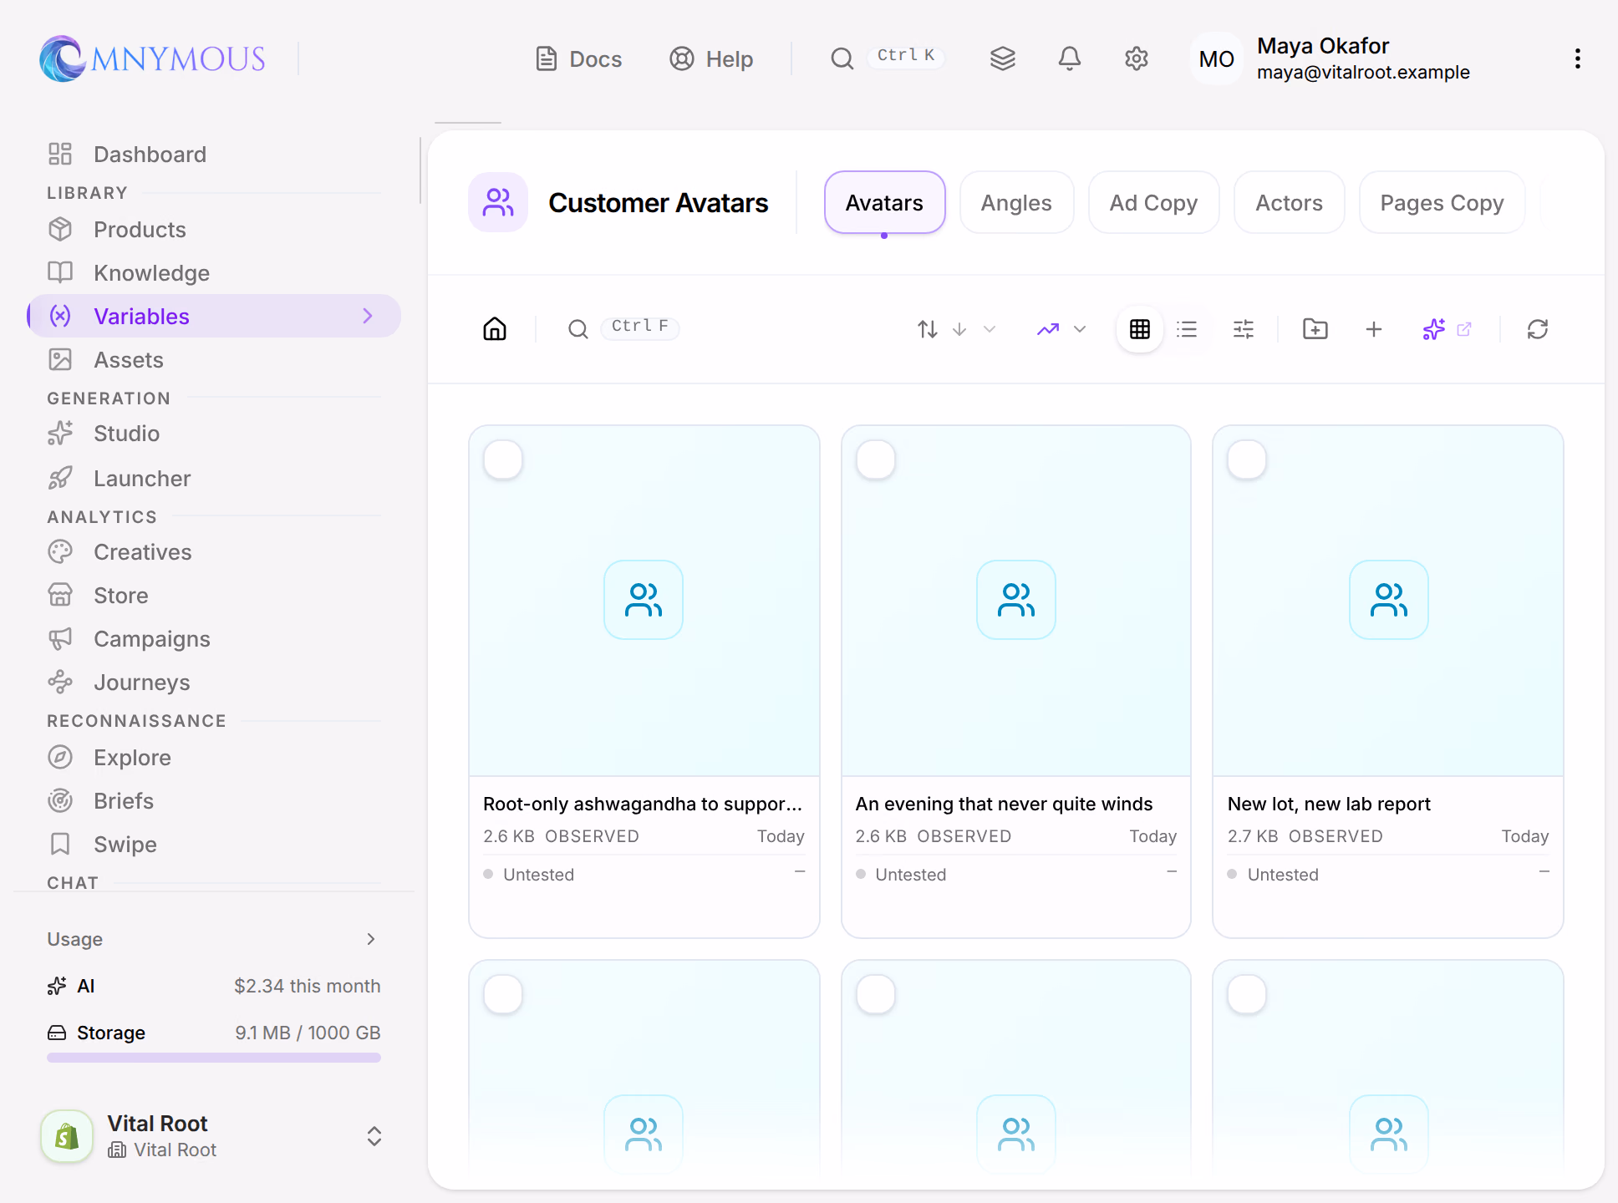Open the trend metric dropdown
Screen dimensions: 1618x1203
(x=1061, y=329)
